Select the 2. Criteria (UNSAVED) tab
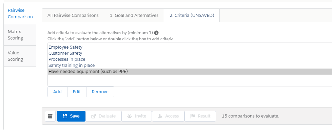The image size is (332, 130). click(192, 16)
